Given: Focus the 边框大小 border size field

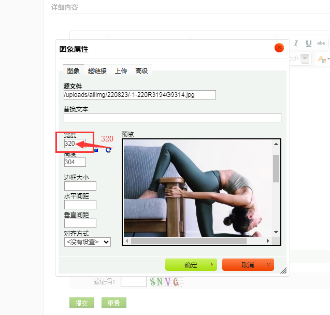Looking at the screenshot, I should (x=80, y=186).
